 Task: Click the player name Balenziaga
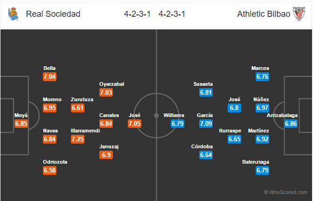tap(256, 162)
